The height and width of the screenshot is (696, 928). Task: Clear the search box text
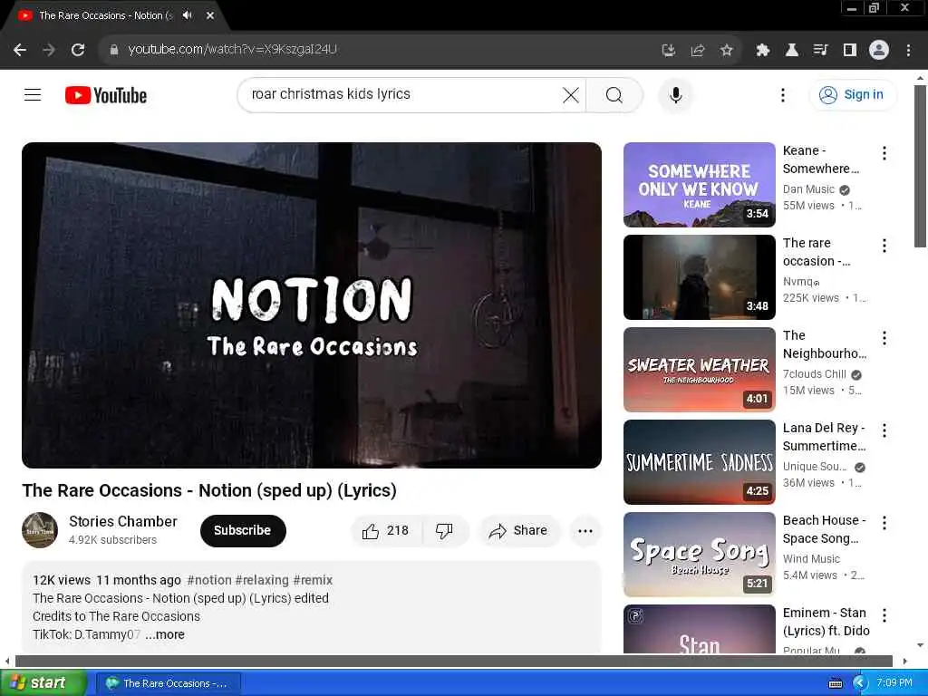(x=571, y=94)
